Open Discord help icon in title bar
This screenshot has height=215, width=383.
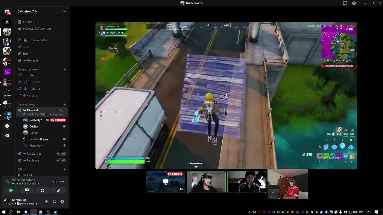pyautogui.click(x=354, y=3)
